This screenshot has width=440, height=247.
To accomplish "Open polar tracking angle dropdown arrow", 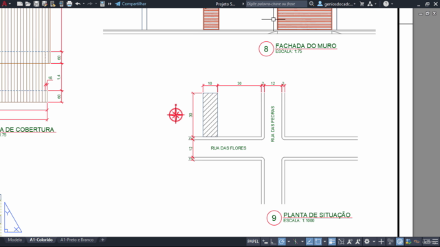I will point(289,242).
